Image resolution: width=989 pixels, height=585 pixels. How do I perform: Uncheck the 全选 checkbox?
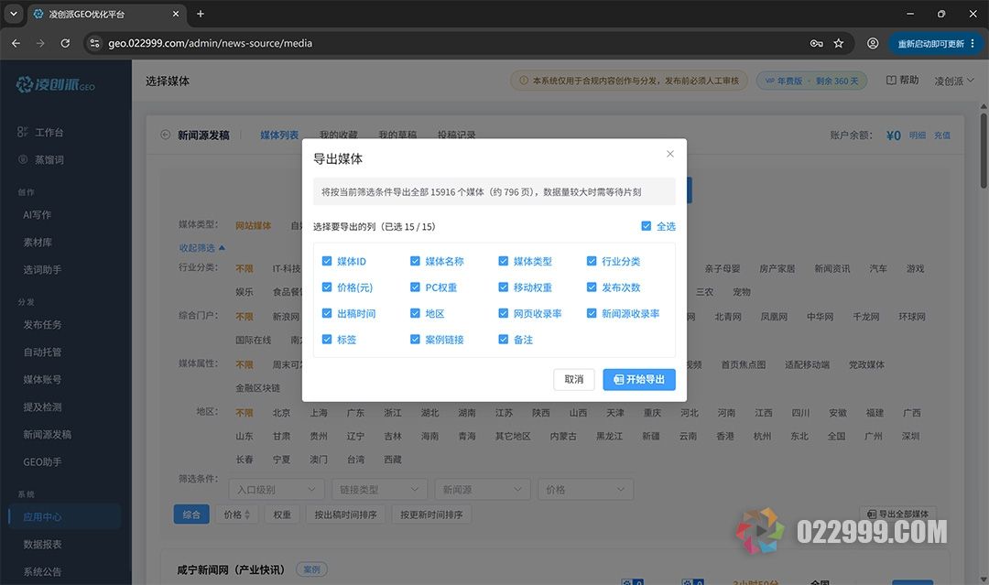click(x=646, y=226)
